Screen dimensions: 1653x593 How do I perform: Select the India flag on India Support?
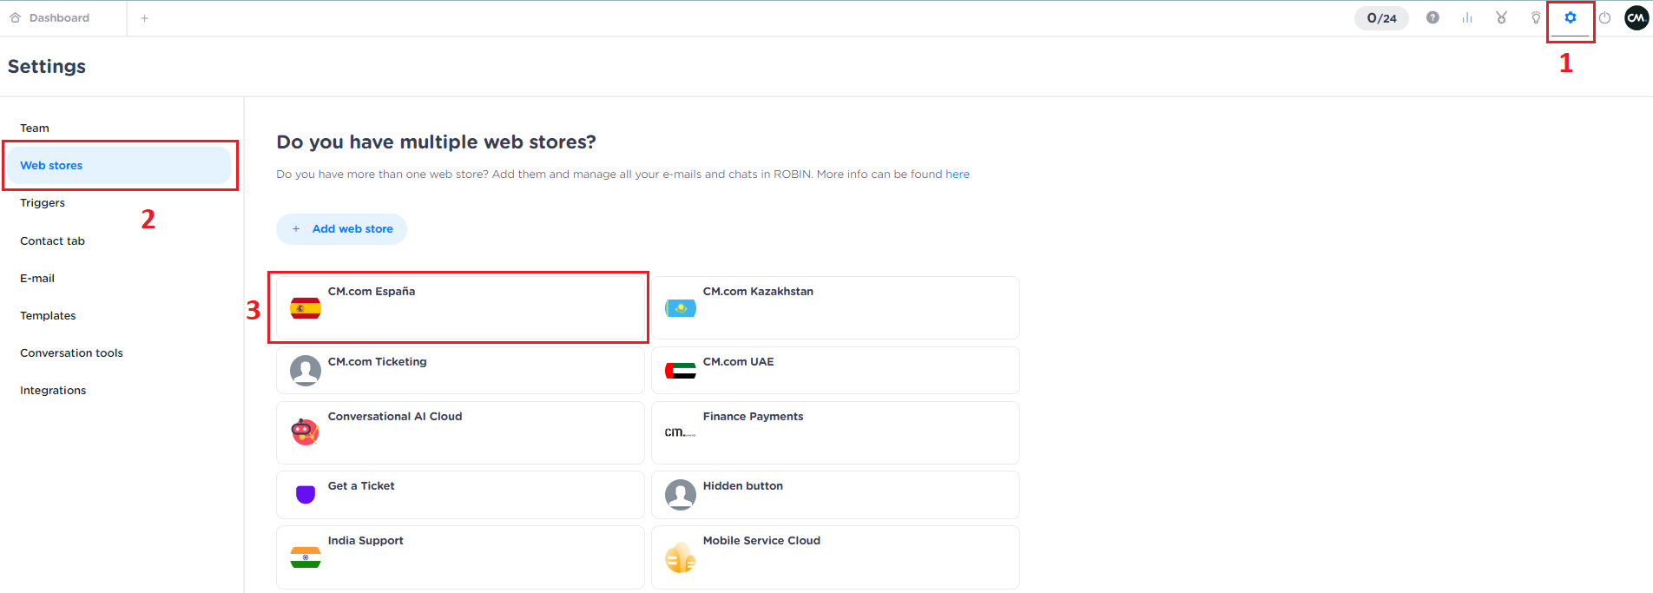pyautogui.click(x=305, y=557)
